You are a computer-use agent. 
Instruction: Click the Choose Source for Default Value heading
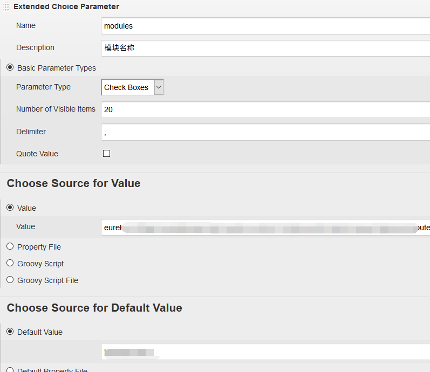94,308
